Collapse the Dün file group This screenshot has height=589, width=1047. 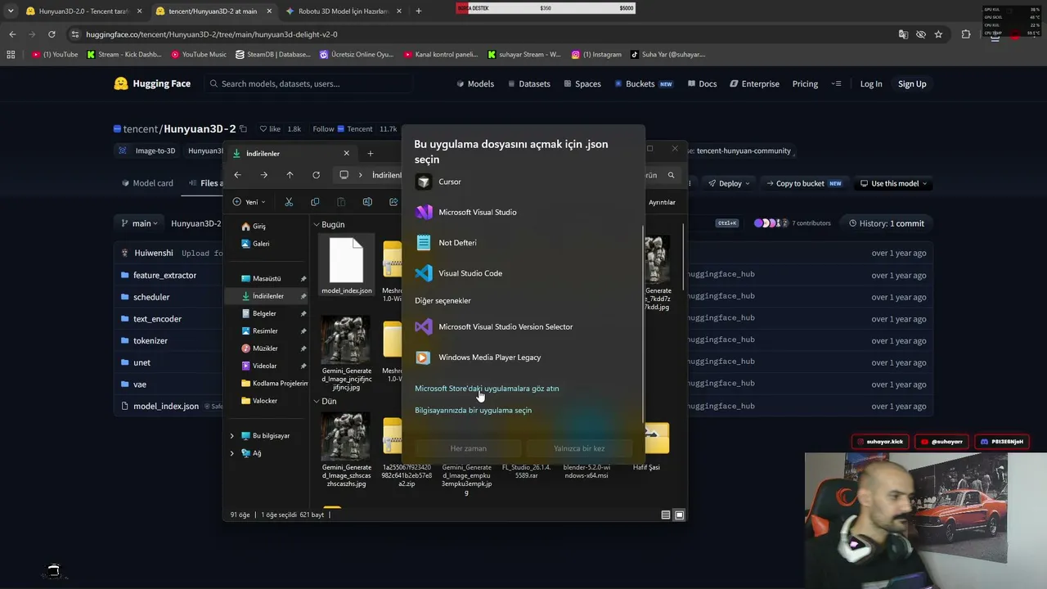point(316,402)
